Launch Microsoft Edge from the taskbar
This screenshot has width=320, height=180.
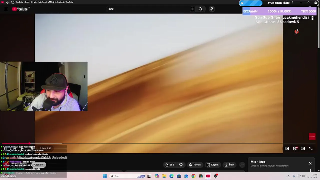[171, 176]
